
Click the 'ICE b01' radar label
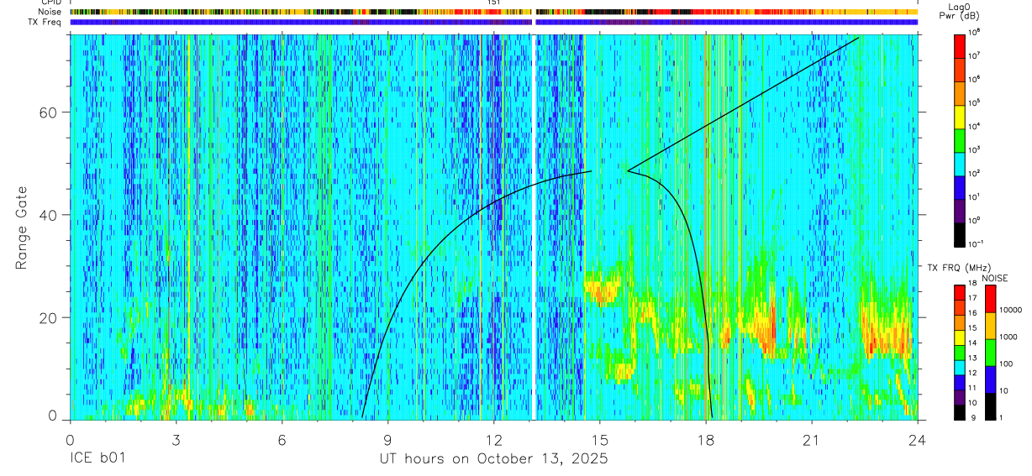click(97, 459)
